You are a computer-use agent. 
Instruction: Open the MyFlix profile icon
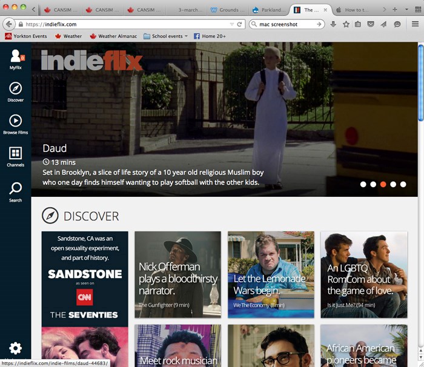tap(15, 56)
